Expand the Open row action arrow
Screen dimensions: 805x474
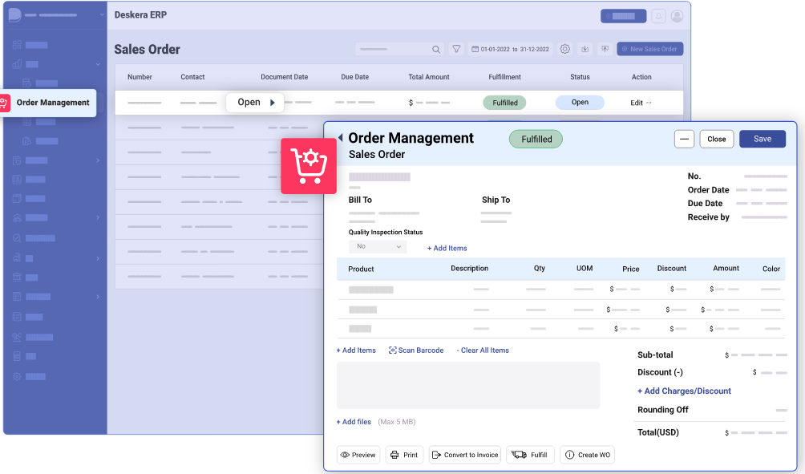point(271,102)
